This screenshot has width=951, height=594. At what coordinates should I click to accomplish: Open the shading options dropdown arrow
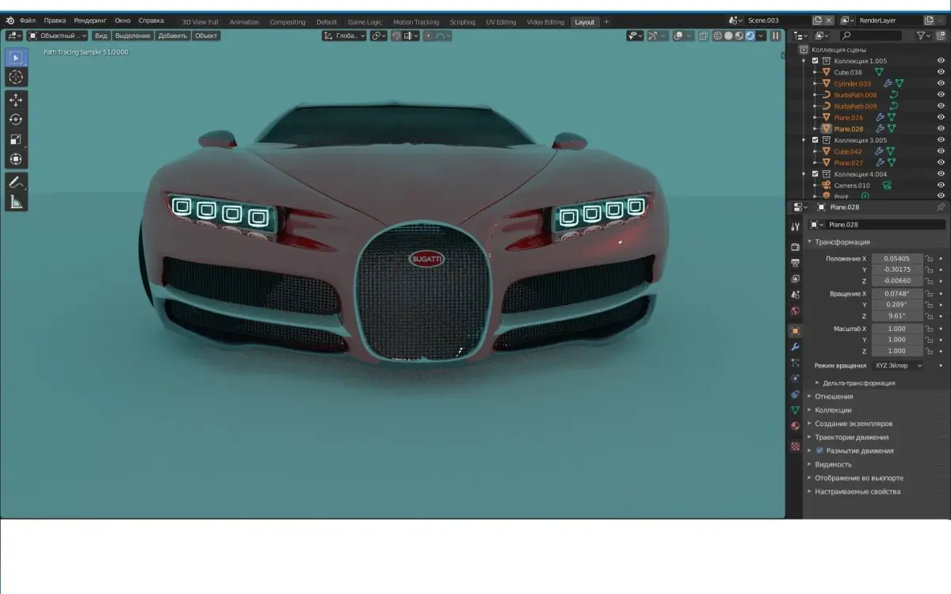coord(761,36)
